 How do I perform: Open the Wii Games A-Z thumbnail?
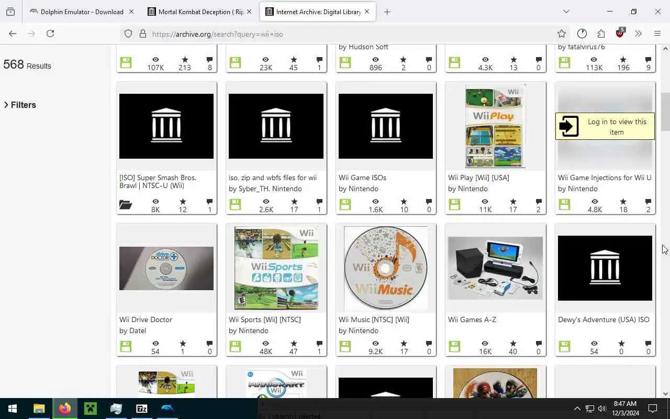point(495,268)
